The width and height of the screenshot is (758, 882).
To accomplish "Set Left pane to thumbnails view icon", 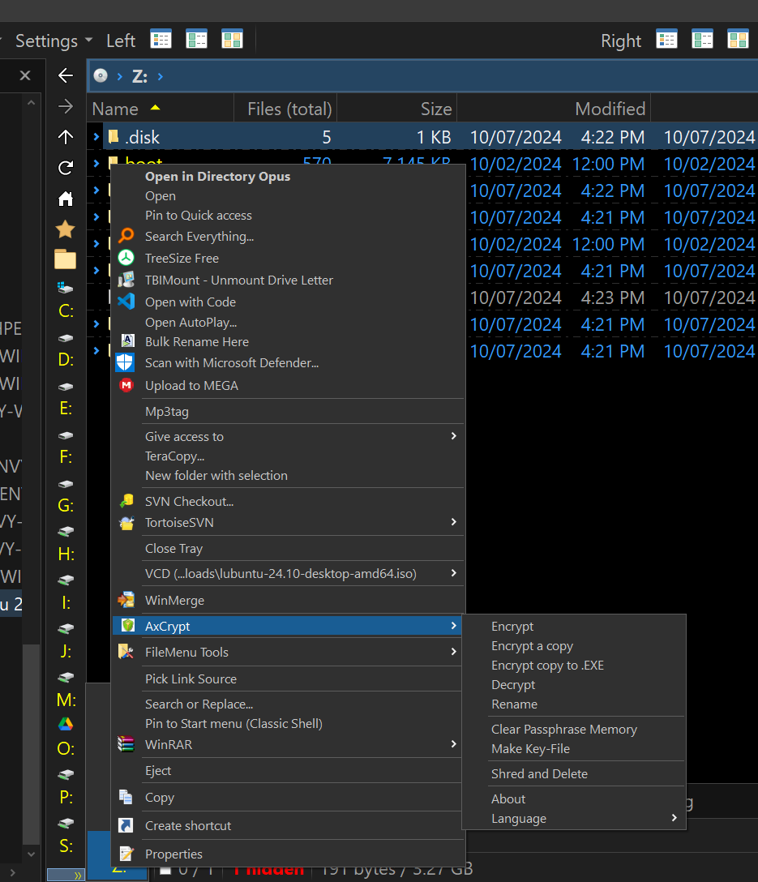I will [x=232, y=40].
